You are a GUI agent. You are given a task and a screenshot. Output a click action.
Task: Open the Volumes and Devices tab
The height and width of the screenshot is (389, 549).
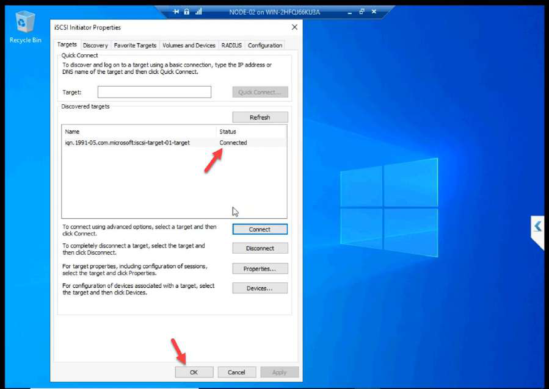(x=189, y=46)
